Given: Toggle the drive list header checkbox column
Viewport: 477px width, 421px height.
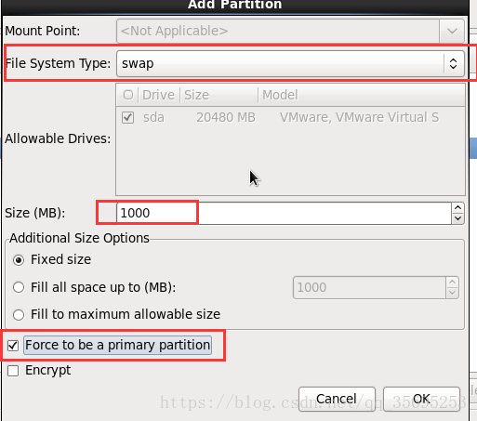Looking at the screenshot, I should (128, 95).
